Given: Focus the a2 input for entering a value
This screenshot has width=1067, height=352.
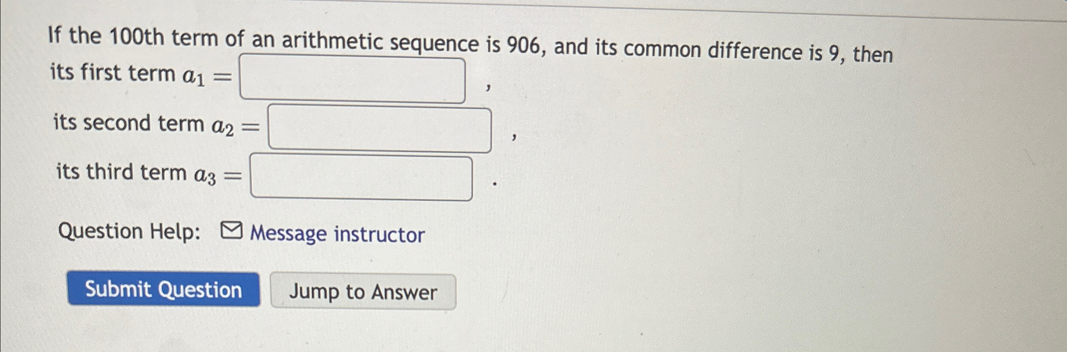Looking at the screenshot, I should (x=380, y=128).
